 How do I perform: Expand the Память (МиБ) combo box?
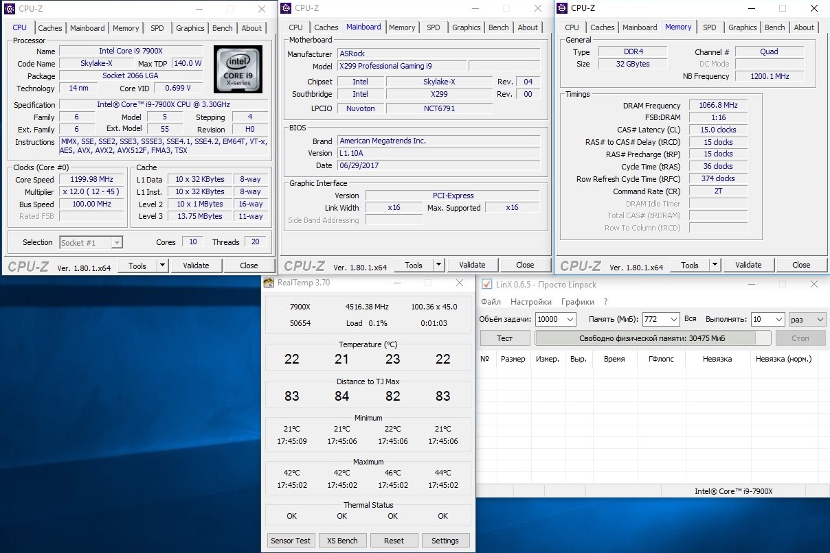point(673,320)
